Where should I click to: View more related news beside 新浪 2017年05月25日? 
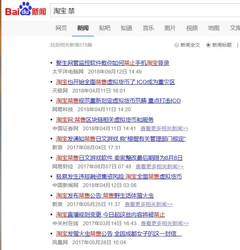pos(149,204)
